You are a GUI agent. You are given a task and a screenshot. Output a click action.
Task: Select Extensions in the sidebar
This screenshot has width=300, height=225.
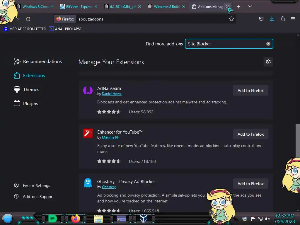[x=30, y=75]
